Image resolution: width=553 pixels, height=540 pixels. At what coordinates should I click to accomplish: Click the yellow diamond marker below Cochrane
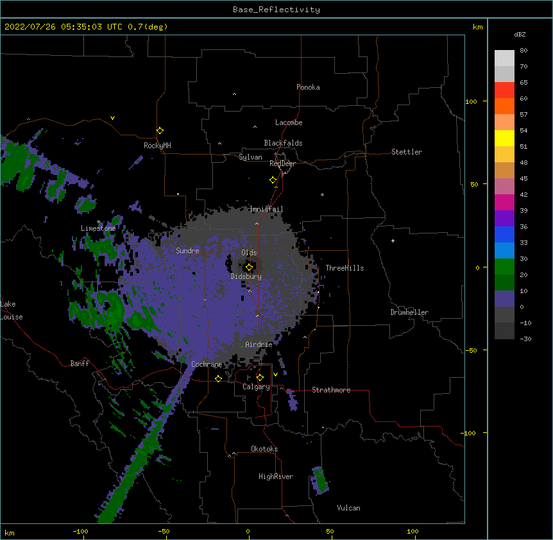click(218, 378)
